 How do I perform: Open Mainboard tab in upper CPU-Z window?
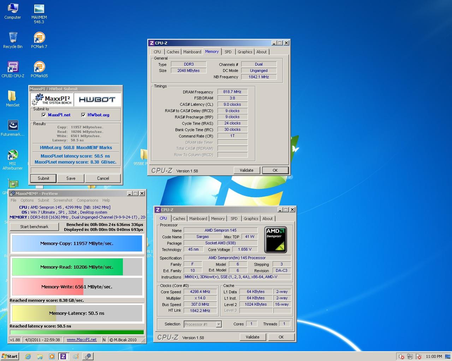coord(192,52)
